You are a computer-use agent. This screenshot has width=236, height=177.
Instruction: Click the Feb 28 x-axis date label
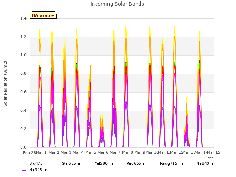click(x=29, y=153)
